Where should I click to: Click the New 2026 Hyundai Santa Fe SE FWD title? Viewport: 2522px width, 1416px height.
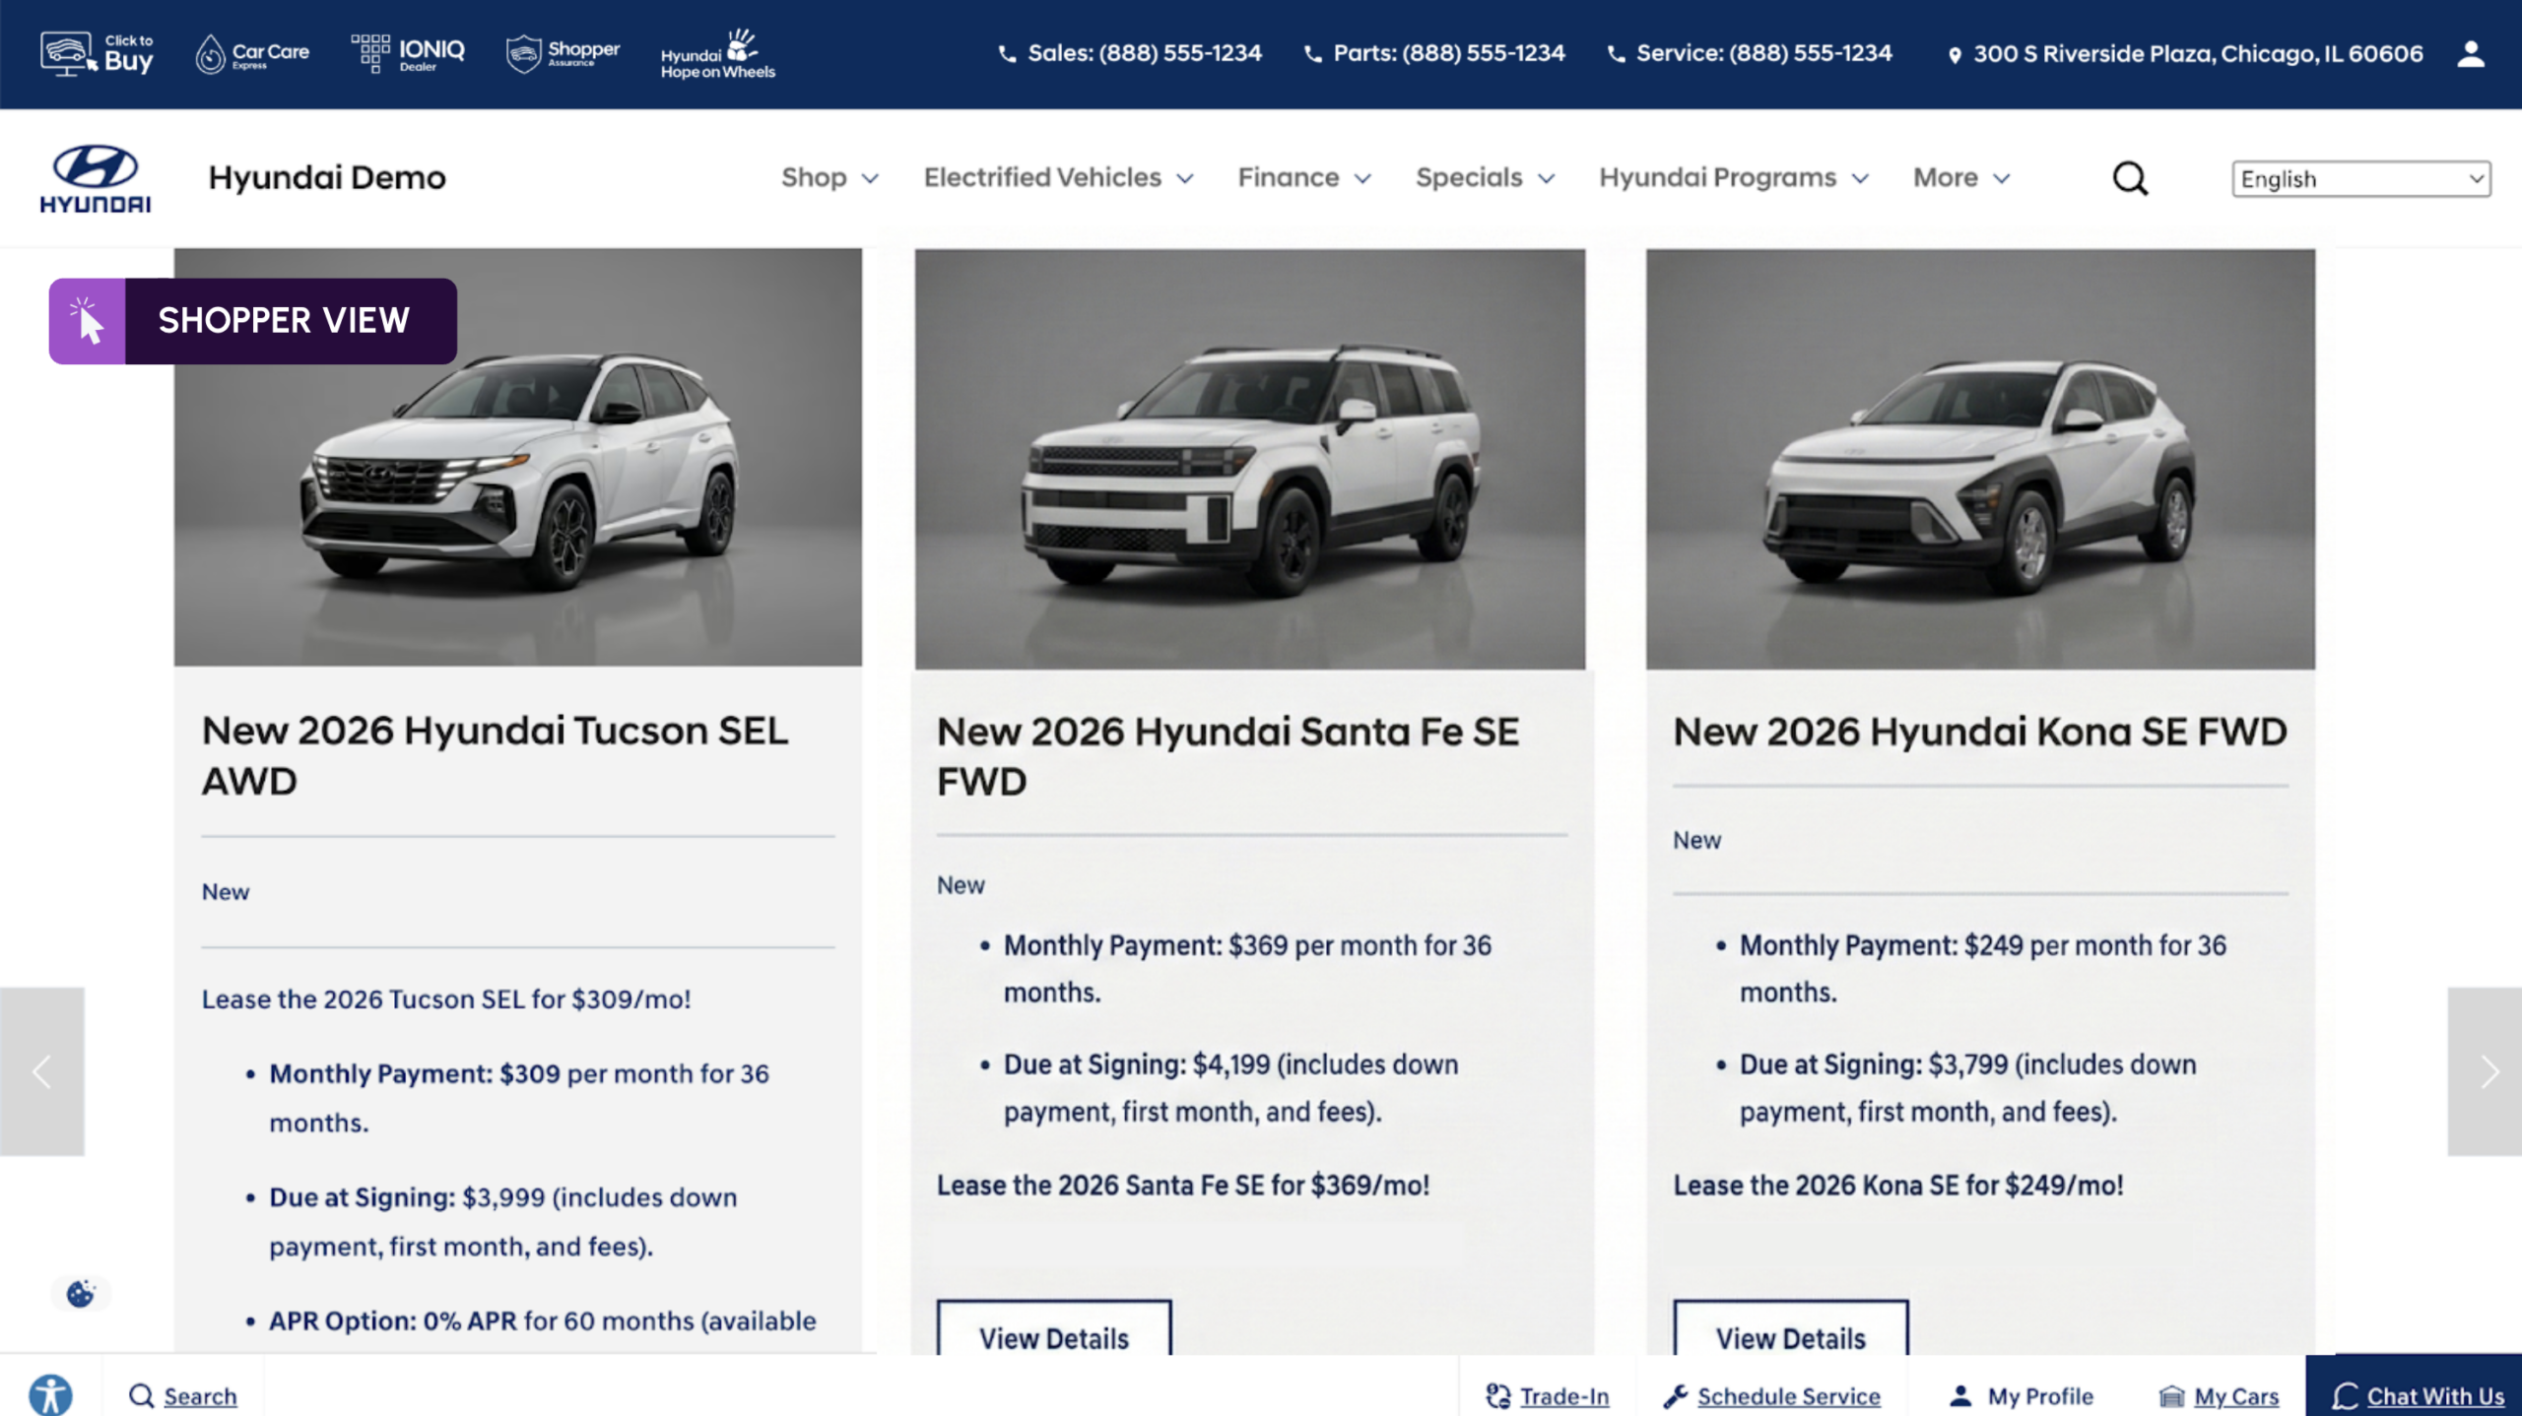(x=1228, y=756)
